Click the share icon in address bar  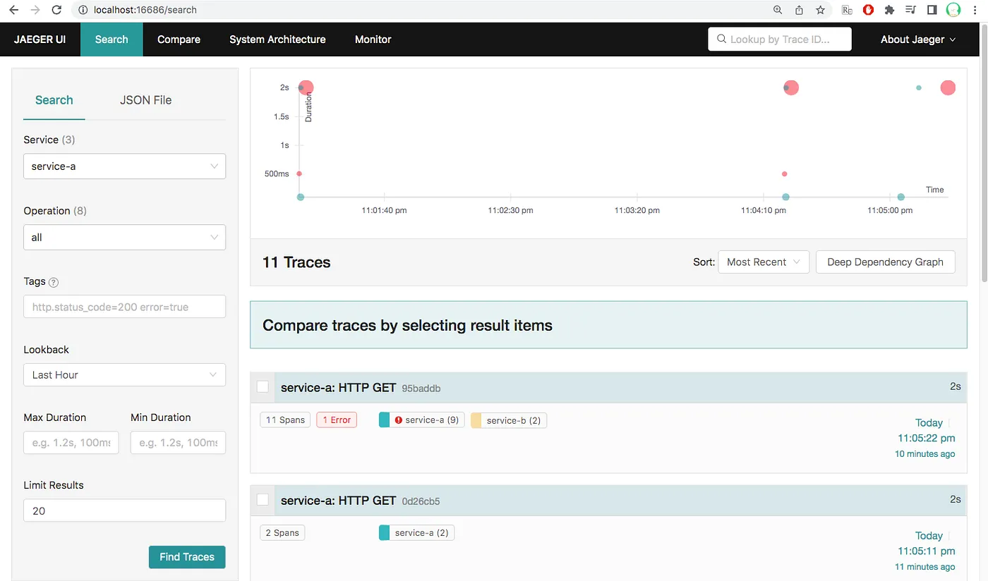799,10
